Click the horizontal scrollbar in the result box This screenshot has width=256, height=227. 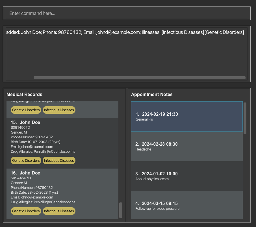click(x=139, y=78)
